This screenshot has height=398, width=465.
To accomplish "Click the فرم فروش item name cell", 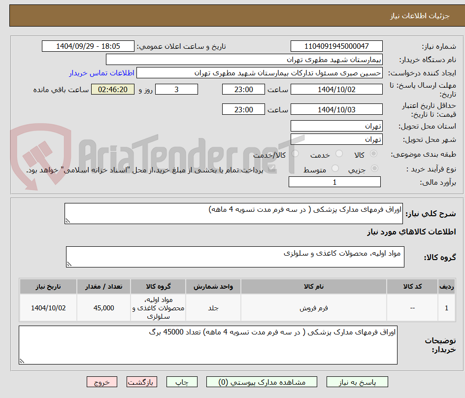I will coord(314,308).
